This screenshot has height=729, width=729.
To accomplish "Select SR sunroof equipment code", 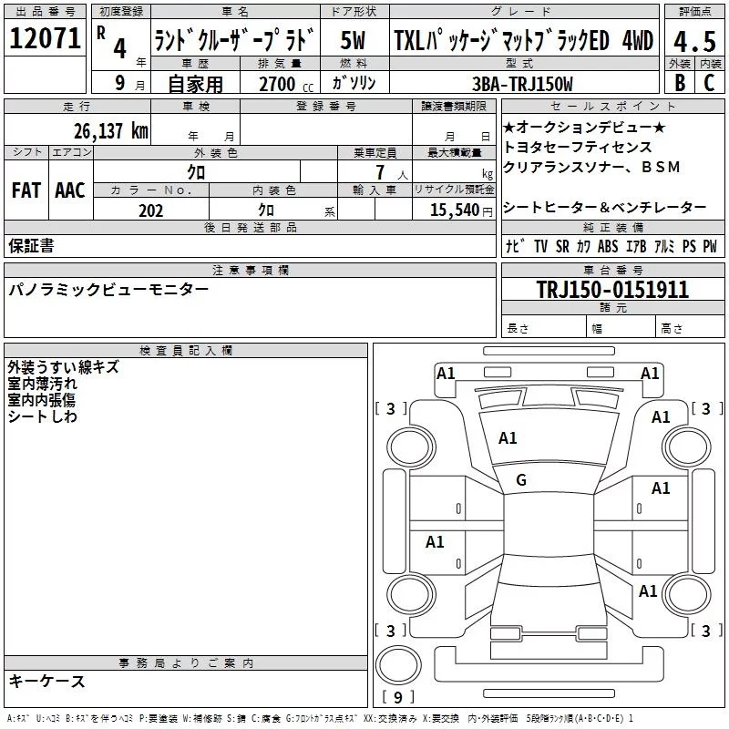I will coord(562,246).
